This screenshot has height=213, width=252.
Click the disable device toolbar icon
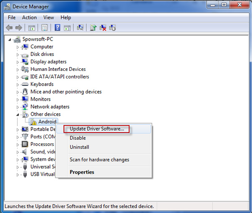(113, 28)
